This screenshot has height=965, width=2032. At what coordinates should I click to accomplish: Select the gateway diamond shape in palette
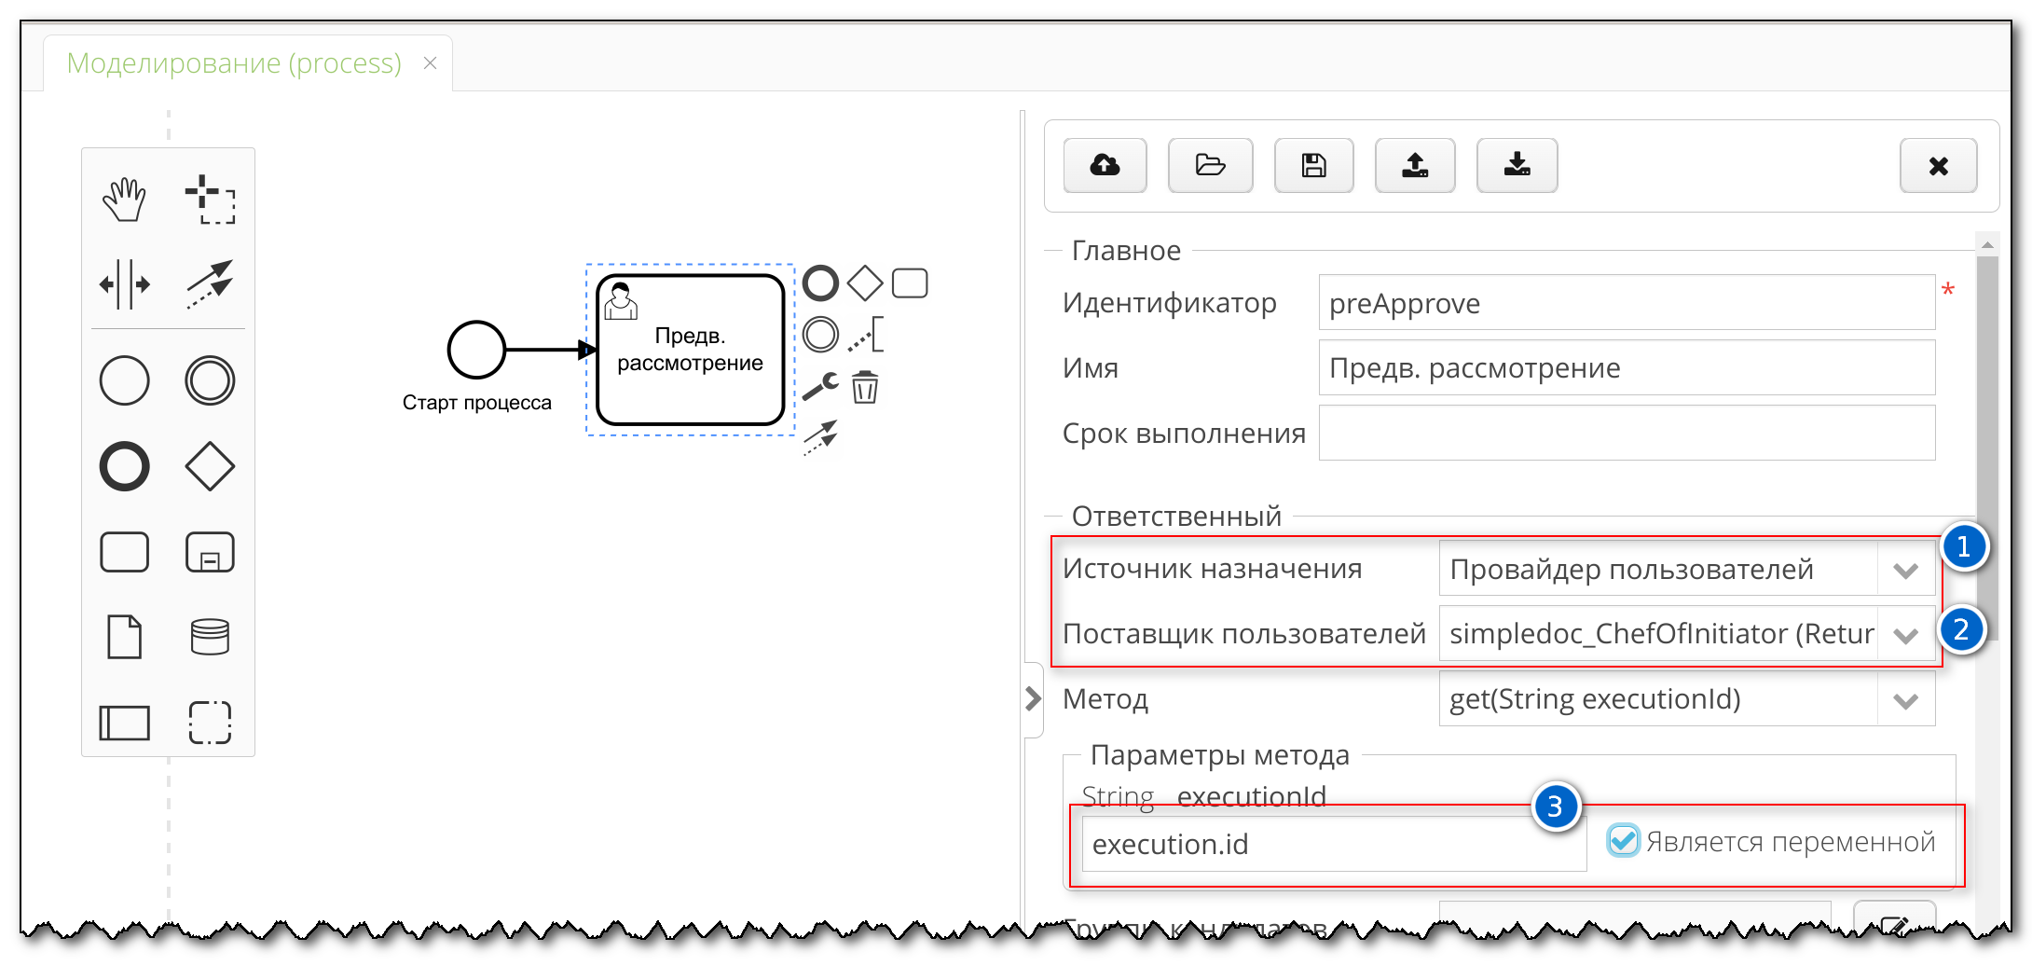210,465
